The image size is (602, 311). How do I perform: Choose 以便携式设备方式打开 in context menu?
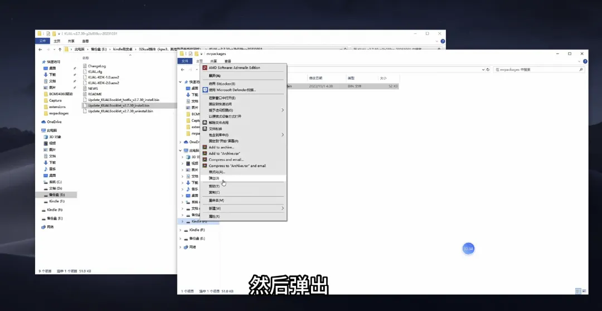click(244, 116)
